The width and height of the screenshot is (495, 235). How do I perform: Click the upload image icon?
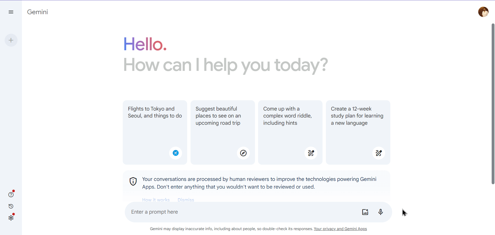365,212
